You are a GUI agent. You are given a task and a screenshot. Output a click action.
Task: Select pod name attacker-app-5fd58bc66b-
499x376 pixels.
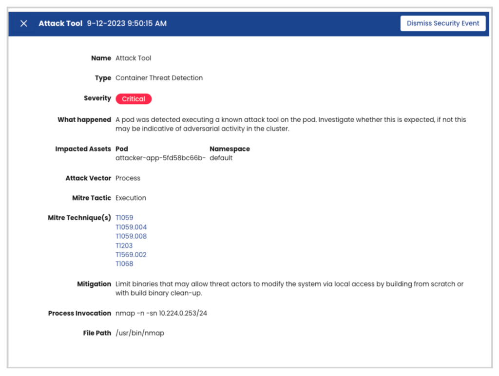160,158
